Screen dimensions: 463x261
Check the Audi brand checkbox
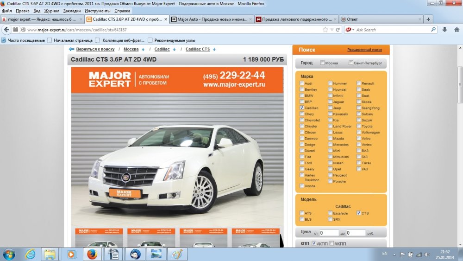coord(302,83)
